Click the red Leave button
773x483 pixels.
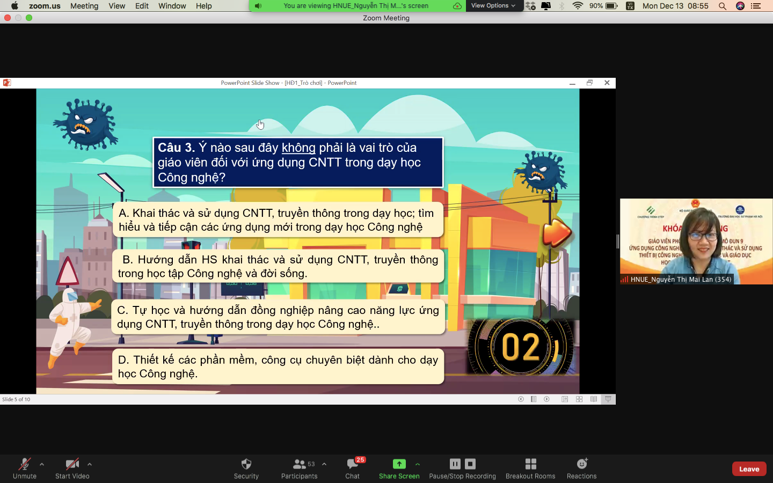tap(749, 469)
